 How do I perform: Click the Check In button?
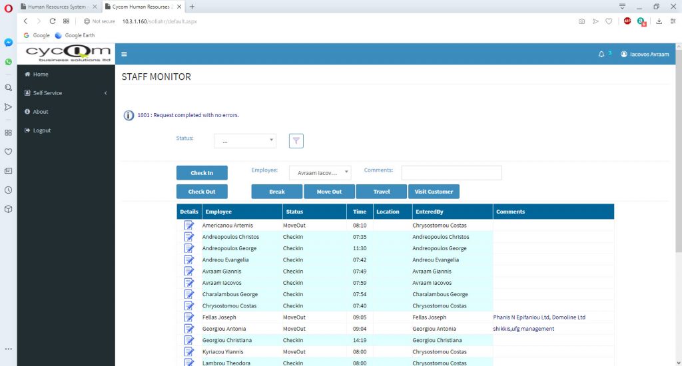tap(202, 172)
